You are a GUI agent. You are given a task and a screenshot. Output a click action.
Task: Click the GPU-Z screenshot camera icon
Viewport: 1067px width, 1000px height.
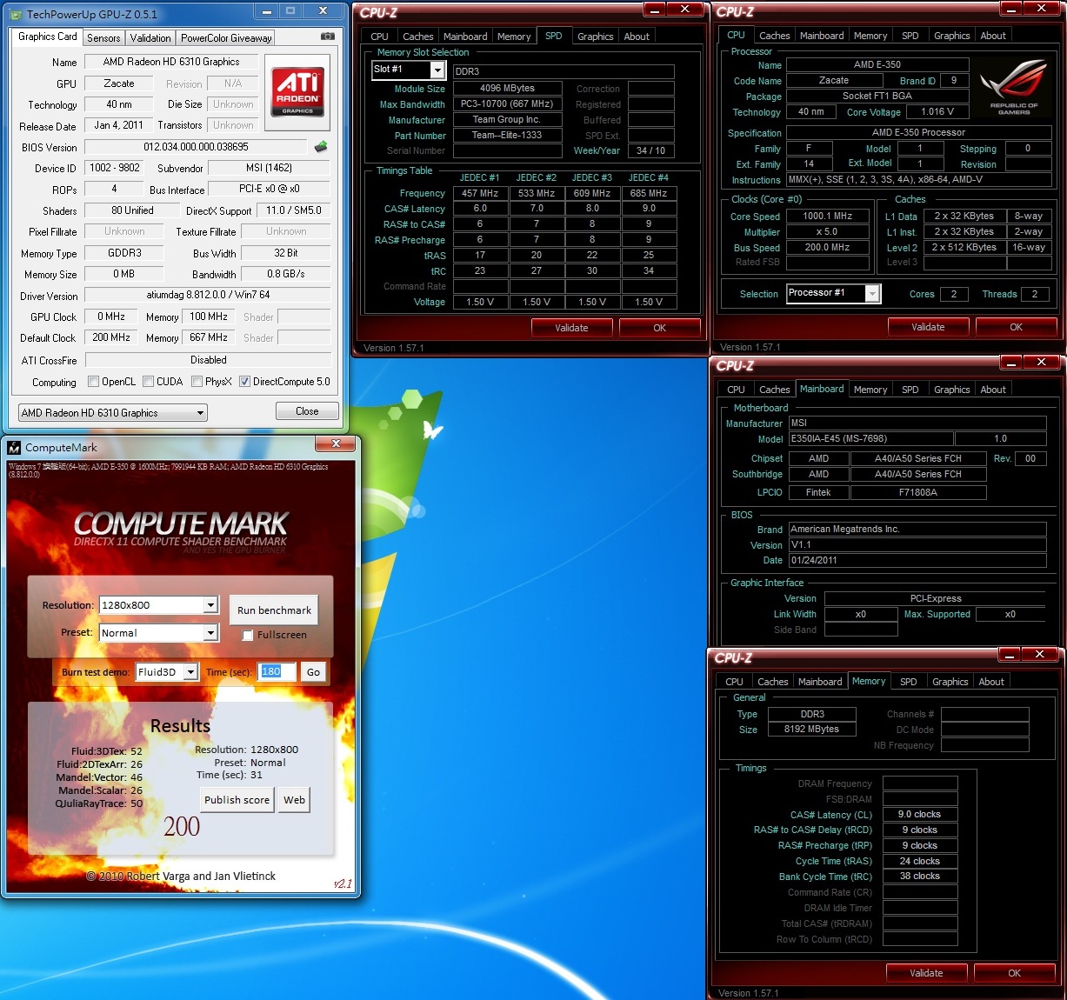[x=327, y=37]
